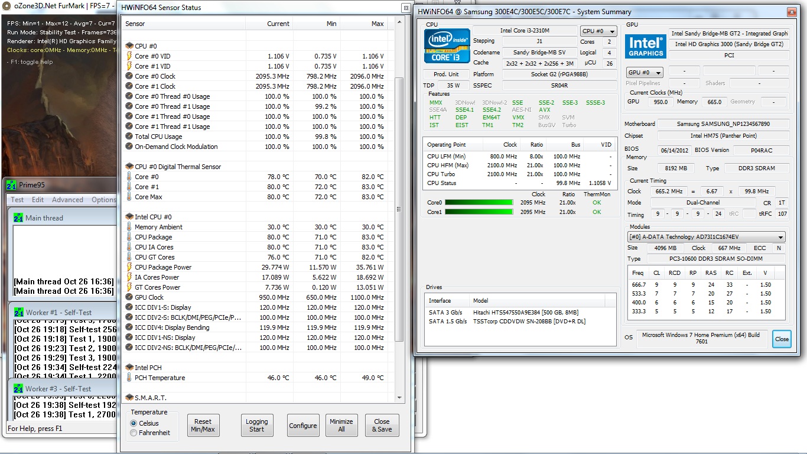Viewport: 807px width, 454px height.
Task: Click the Hitachi HTS547550A9E384 drive entry
Action: coord(520,312)
